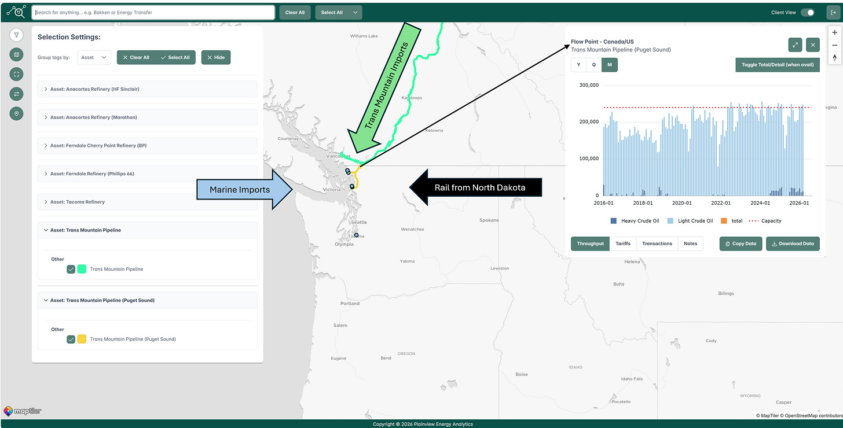Click the Copyright Plainview Energy Analytics footer

[423, 424]
